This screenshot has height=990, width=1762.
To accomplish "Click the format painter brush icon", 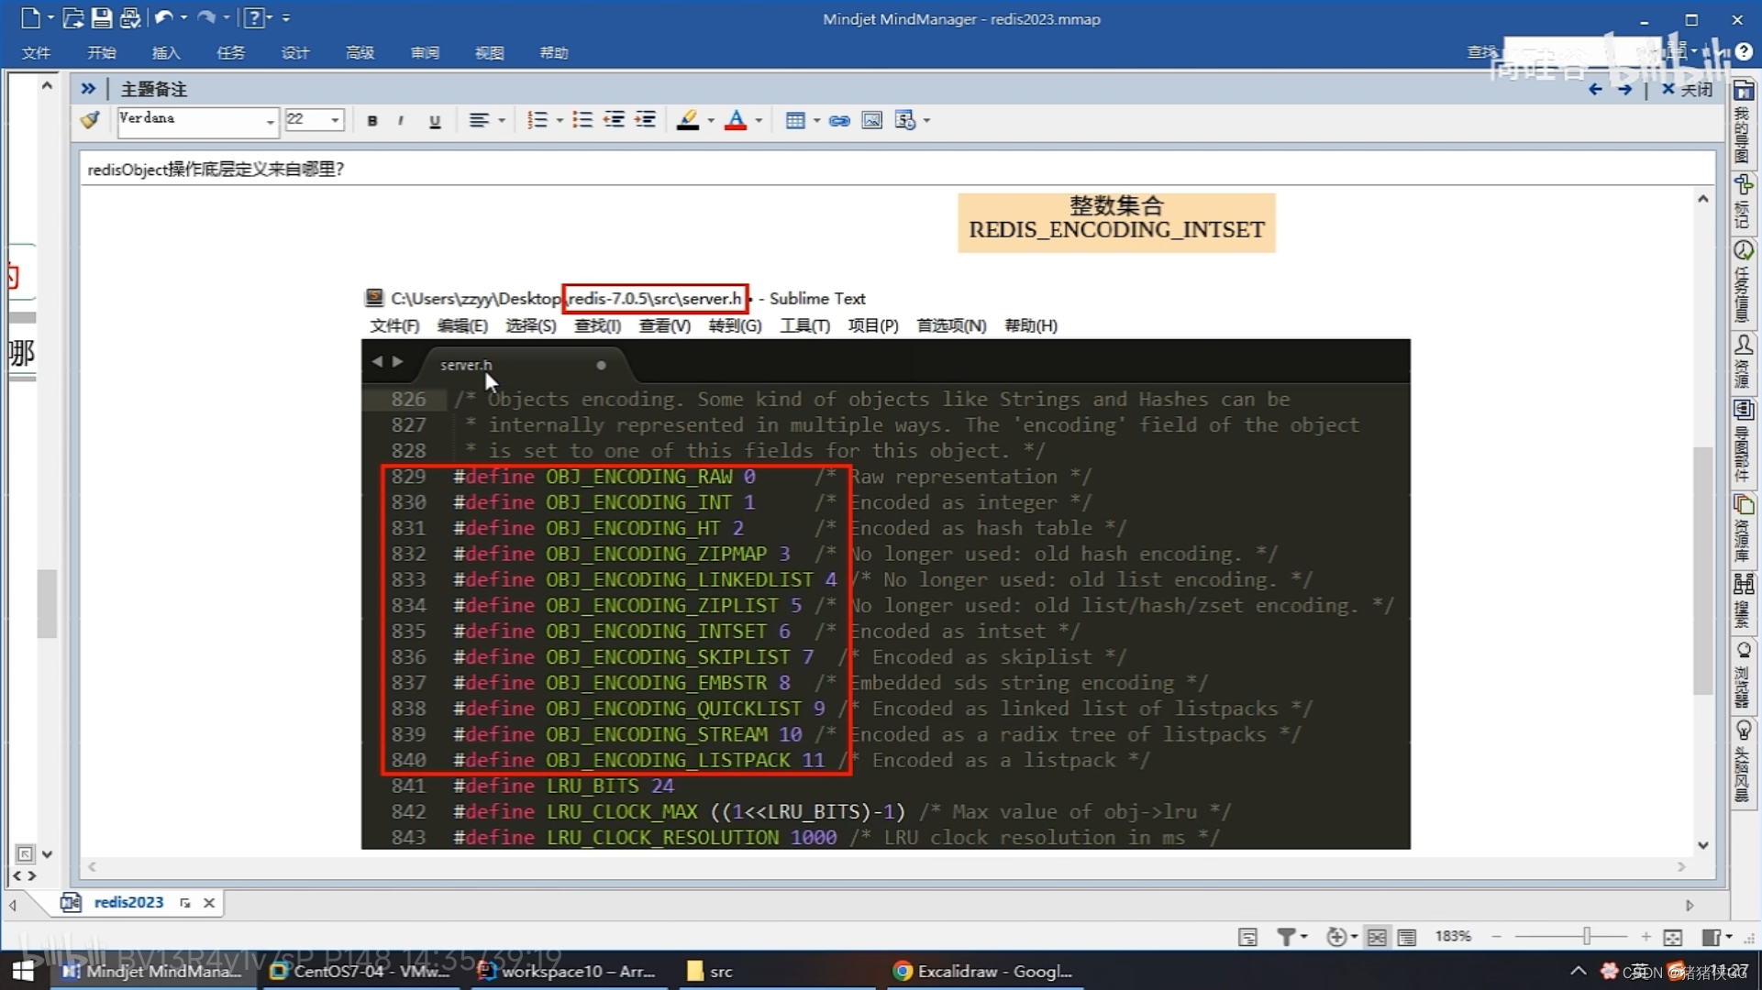I will point(90,120).
